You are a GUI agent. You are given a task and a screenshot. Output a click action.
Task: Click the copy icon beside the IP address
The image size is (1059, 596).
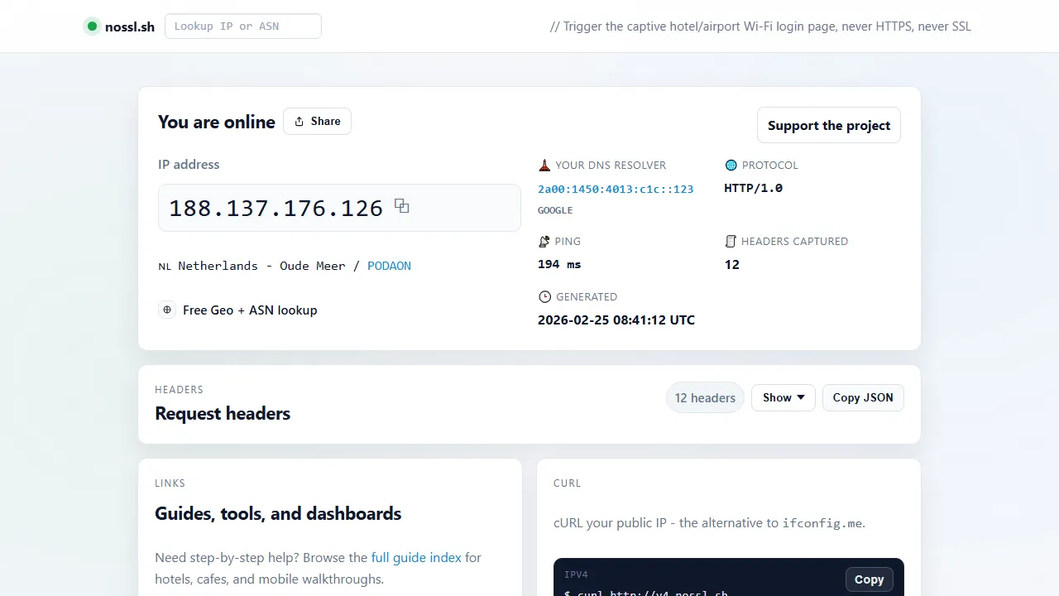coord(402,205)
